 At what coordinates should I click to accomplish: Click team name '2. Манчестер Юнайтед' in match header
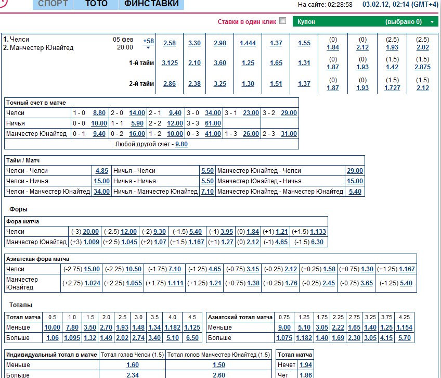click(x=38, y=48)
